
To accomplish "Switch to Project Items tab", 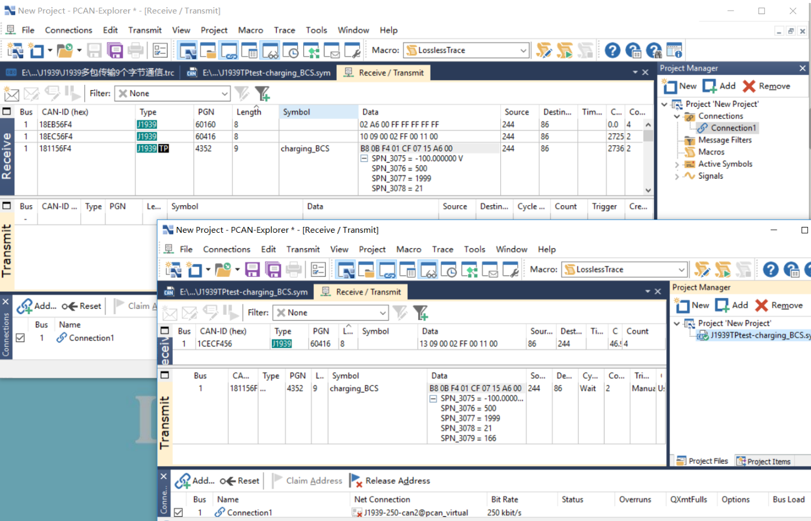I will pos(764,461).
